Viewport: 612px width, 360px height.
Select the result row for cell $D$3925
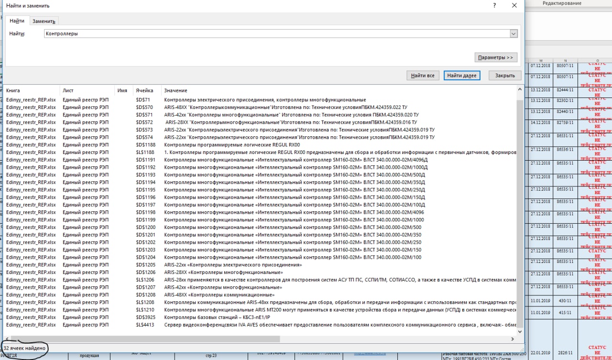(261, 317)
